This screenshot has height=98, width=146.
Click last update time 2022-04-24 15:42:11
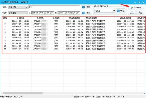(125, 40)
